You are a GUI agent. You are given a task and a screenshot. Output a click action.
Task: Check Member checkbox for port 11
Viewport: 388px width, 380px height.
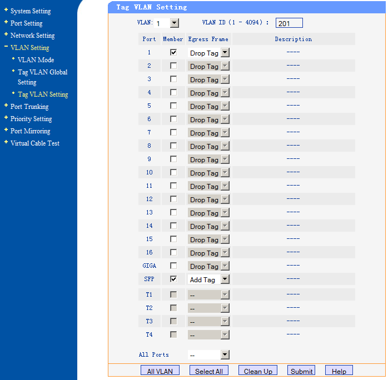click(x=173, y=186)
